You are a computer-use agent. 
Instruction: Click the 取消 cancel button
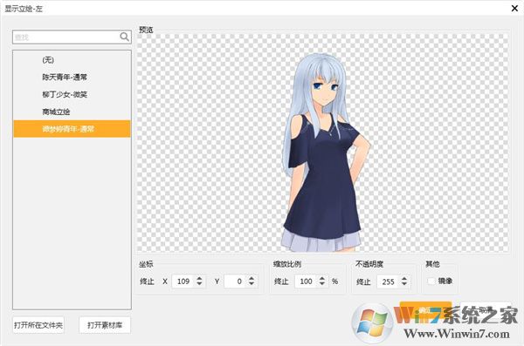tap(486, 310)
